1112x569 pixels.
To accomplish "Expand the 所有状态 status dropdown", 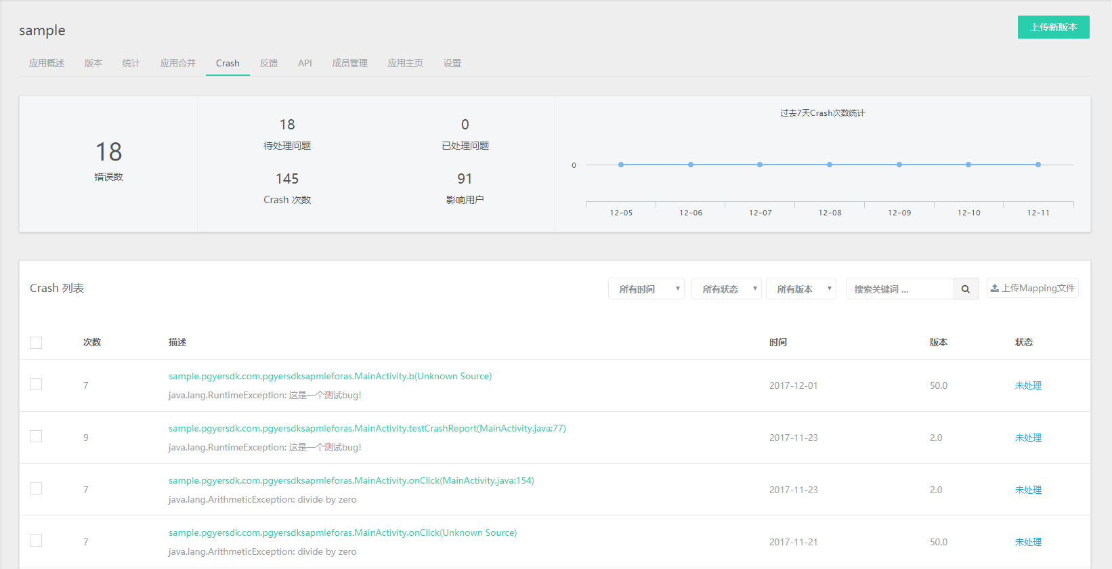I will click(726, 289).
